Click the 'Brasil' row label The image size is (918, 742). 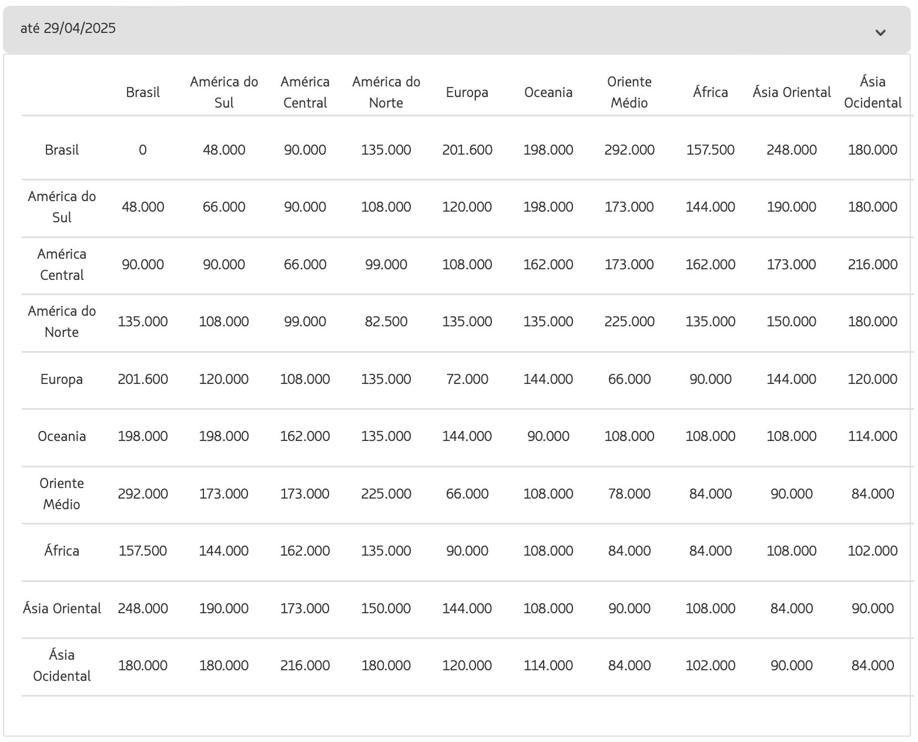pyautogui.click(x=62, y=150)
